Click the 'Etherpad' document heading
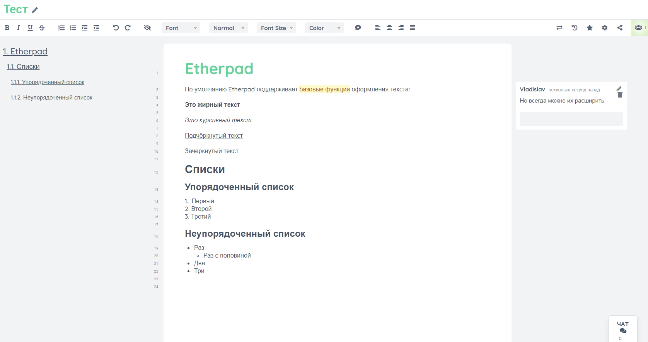The height and width of the screenshot is (342, 648). [x=219, y=69]
